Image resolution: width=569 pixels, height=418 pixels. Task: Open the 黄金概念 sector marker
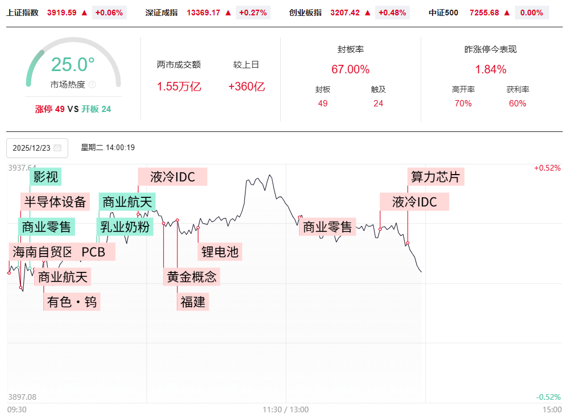point(192,277)
